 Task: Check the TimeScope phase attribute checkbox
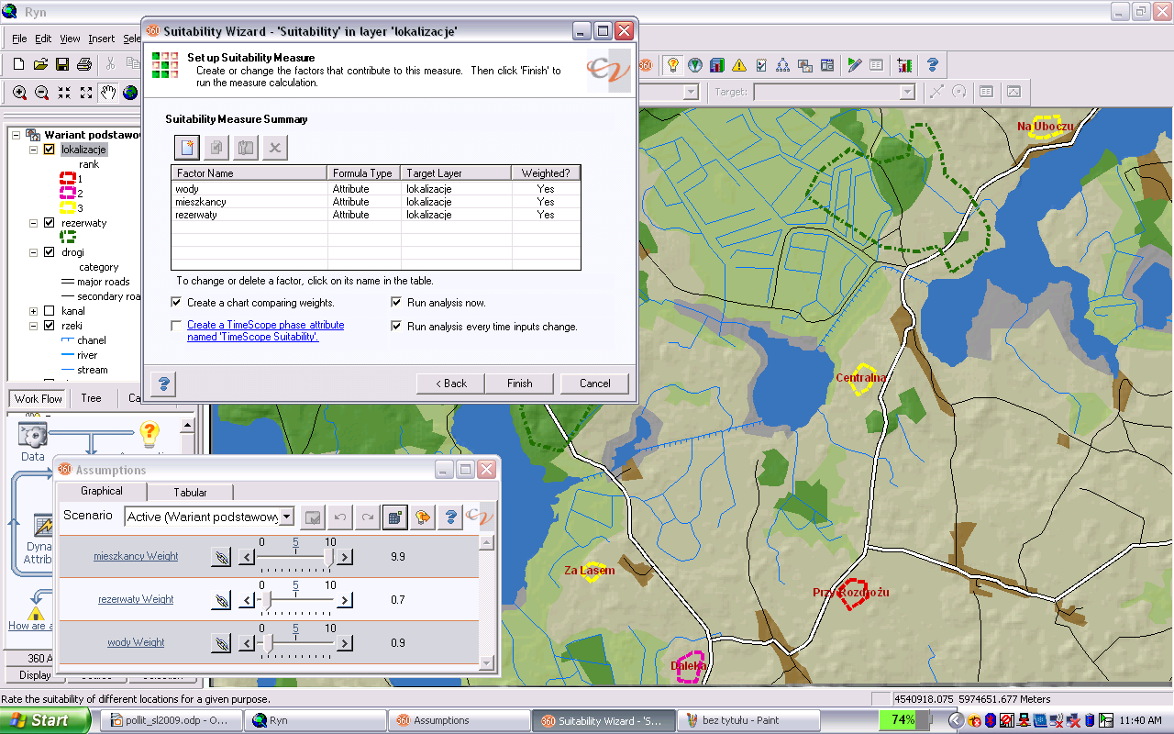(176, 325)
